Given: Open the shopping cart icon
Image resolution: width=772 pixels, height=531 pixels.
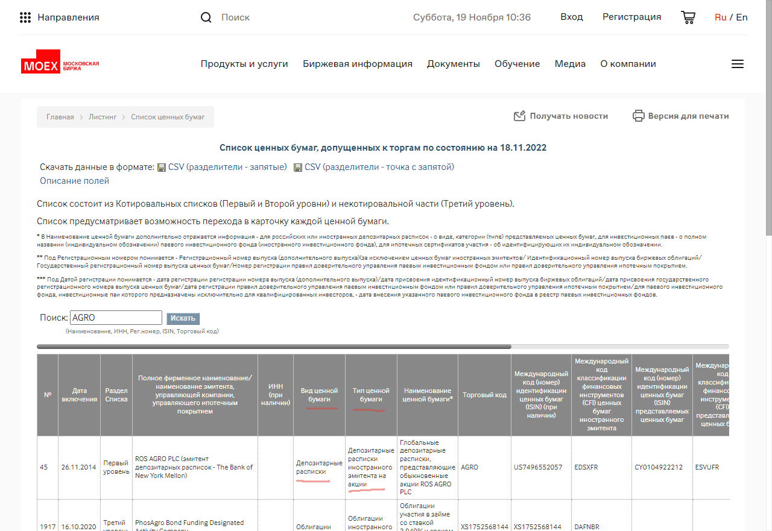Looking at the screenshot, I should pos(688,17).
